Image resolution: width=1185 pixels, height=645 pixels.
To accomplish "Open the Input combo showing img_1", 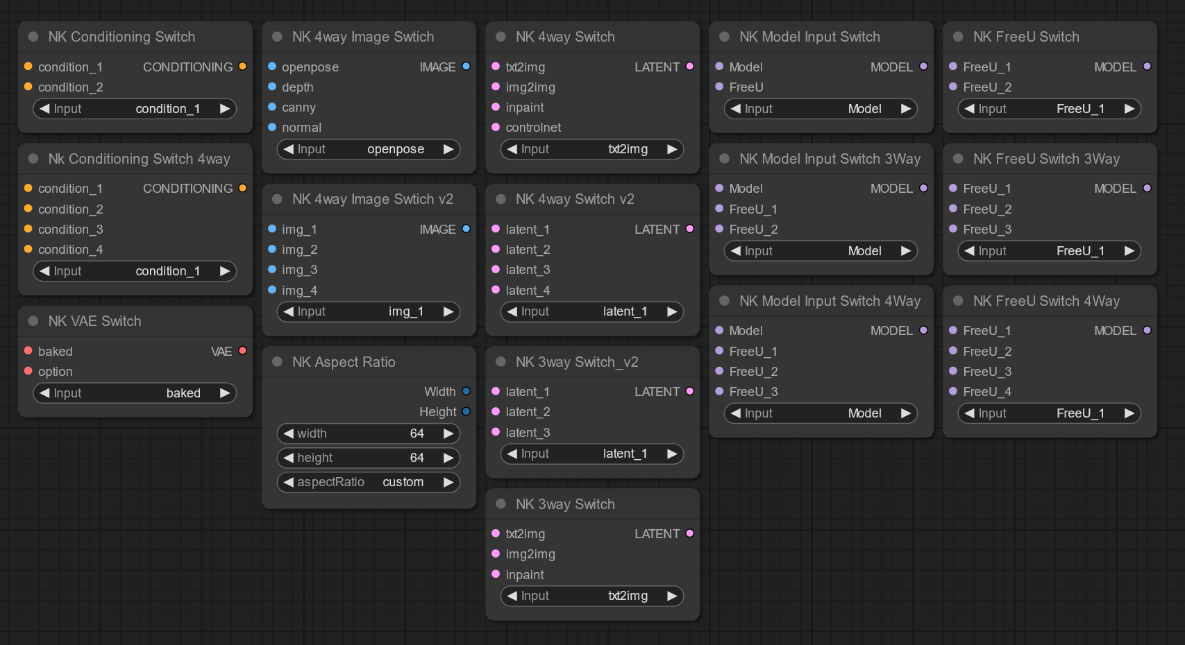I will tap(369, 311).
